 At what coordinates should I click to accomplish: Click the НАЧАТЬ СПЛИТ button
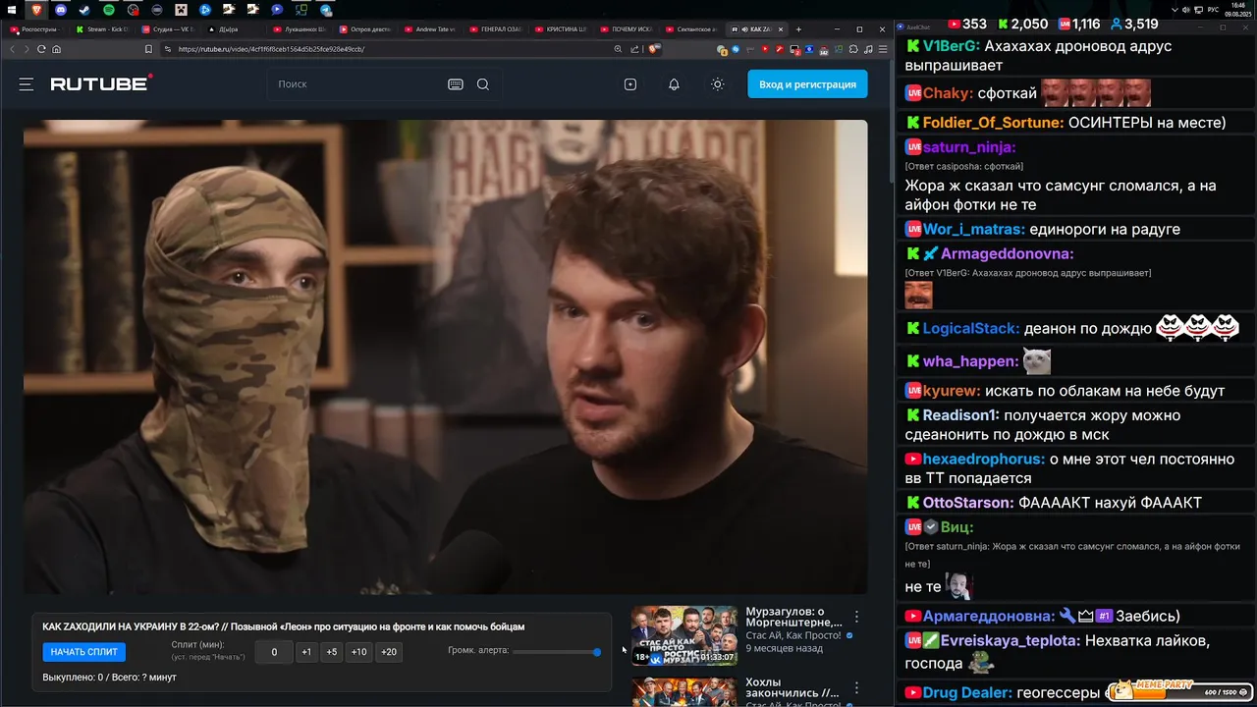coord(84,652)
